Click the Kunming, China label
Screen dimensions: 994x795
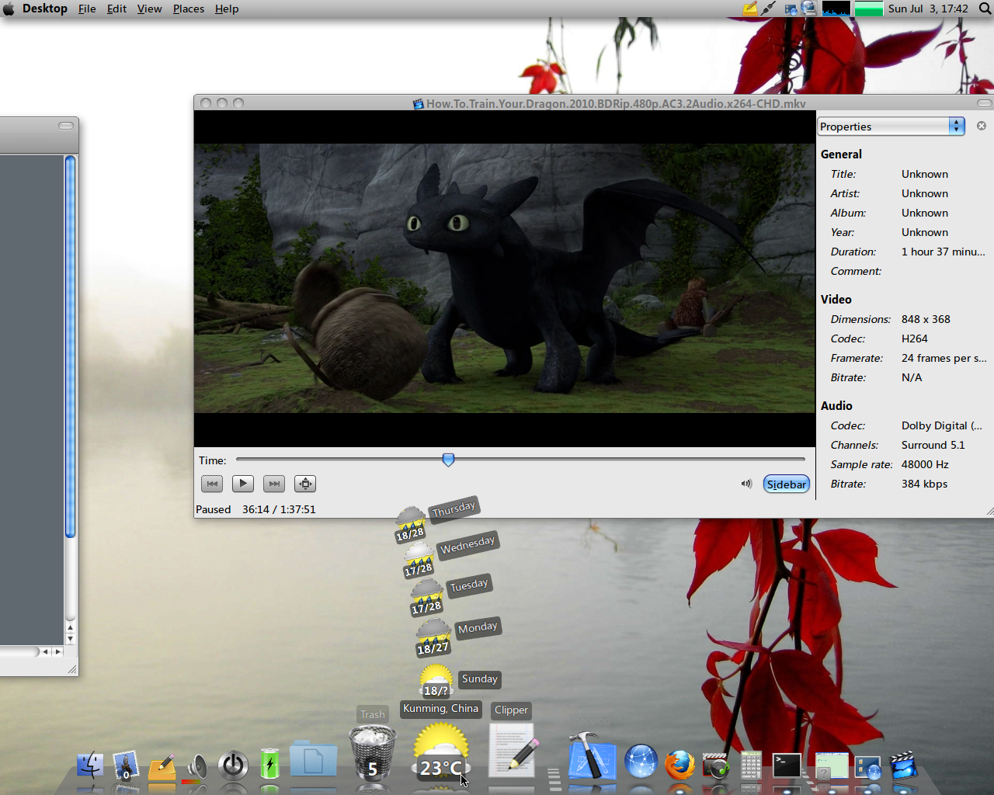tap(440, 709)
